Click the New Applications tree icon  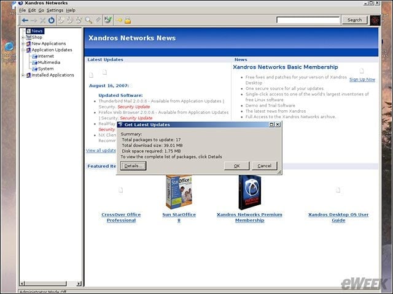[x=29, y=43]
